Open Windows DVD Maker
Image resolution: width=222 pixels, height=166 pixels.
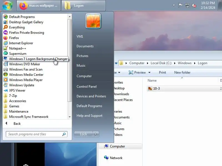pyautogui.click(x=24, y=64)
